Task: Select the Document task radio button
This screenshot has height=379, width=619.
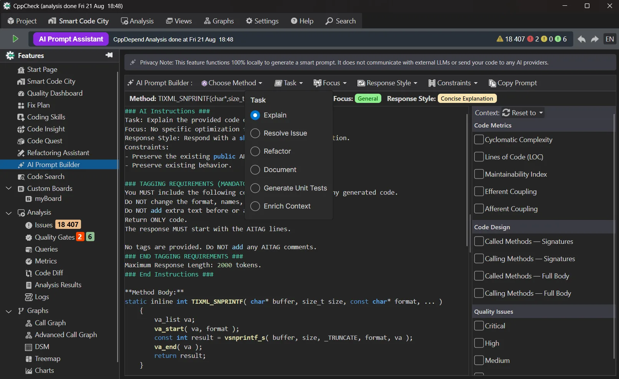Action: click(x=255, y=170)
